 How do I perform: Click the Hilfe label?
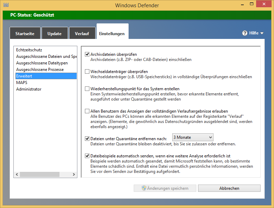pyautogui.click(x=254, y=33)
